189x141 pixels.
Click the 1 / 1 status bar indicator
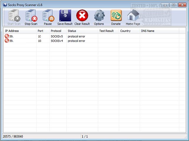click(x=85, y=136)
